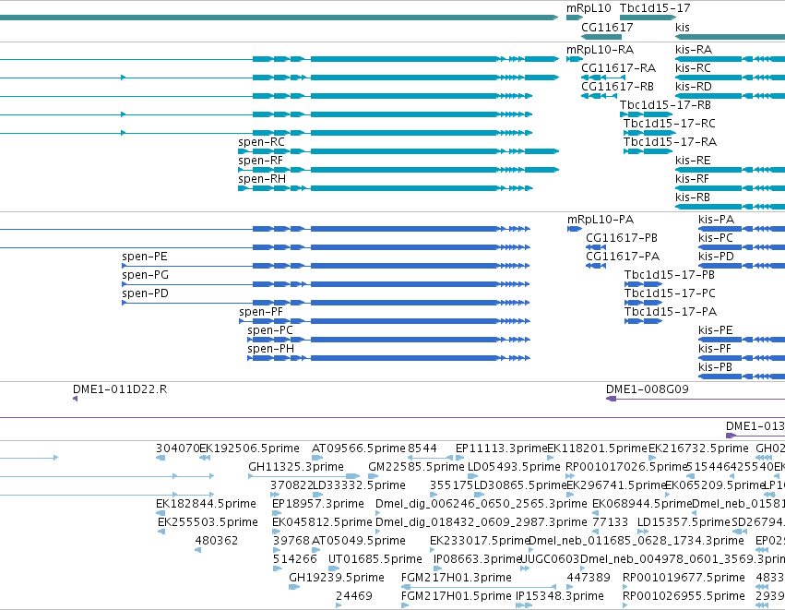Click protein kis-PA
Screen dimensions: 785x610
(716, 220)
